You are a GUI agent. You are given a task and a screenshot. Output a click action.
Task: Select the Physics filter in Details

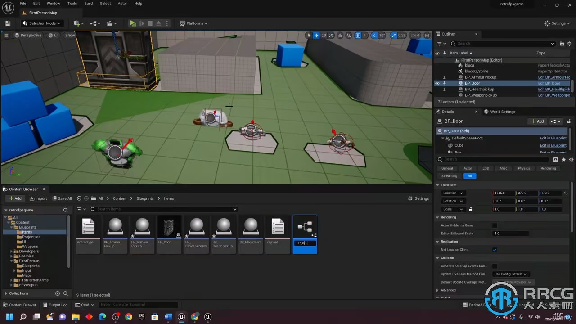tap(524, 168)
